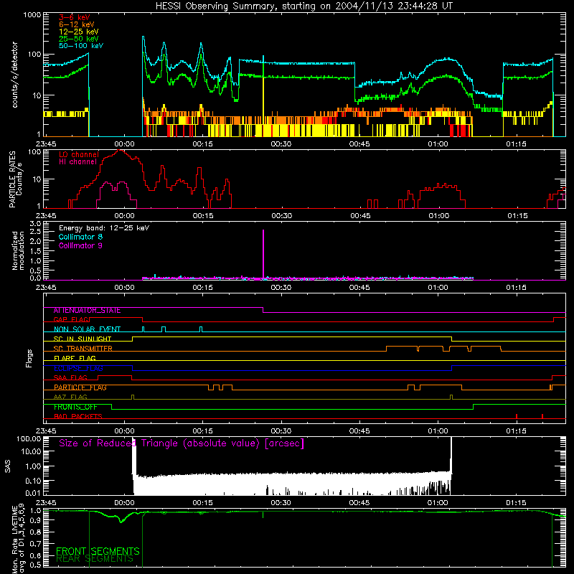574x574 pixels.
Task: Click the Size of Reduced Triangle title
Action: coord(182,443)
